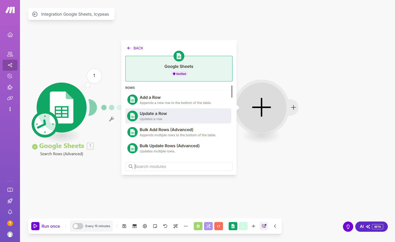Add a favorite app with plus icon
The width and height of the screenshot is (395, 242).
[254, 226]
